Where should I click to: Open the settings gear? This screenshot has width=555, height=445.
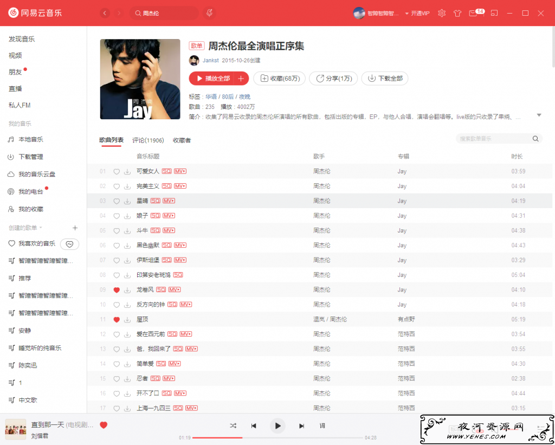coord(442,13)
